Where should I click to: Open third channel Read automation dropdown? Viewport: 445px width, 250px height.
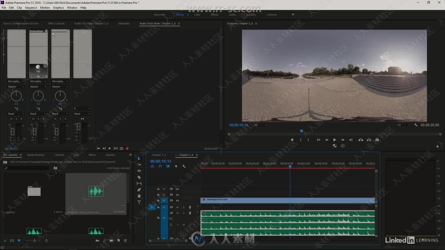click(x=60, y=114)
